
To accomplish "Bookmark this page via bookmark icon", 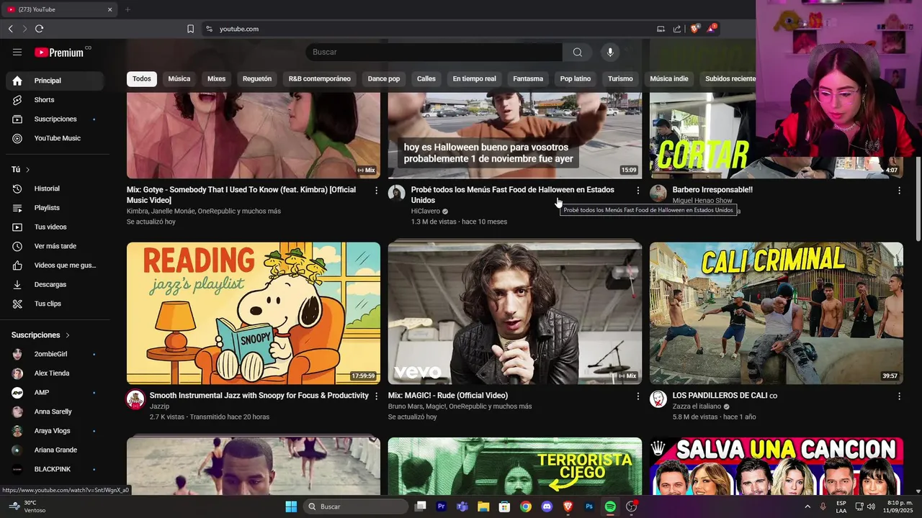I will coord(190,29).
